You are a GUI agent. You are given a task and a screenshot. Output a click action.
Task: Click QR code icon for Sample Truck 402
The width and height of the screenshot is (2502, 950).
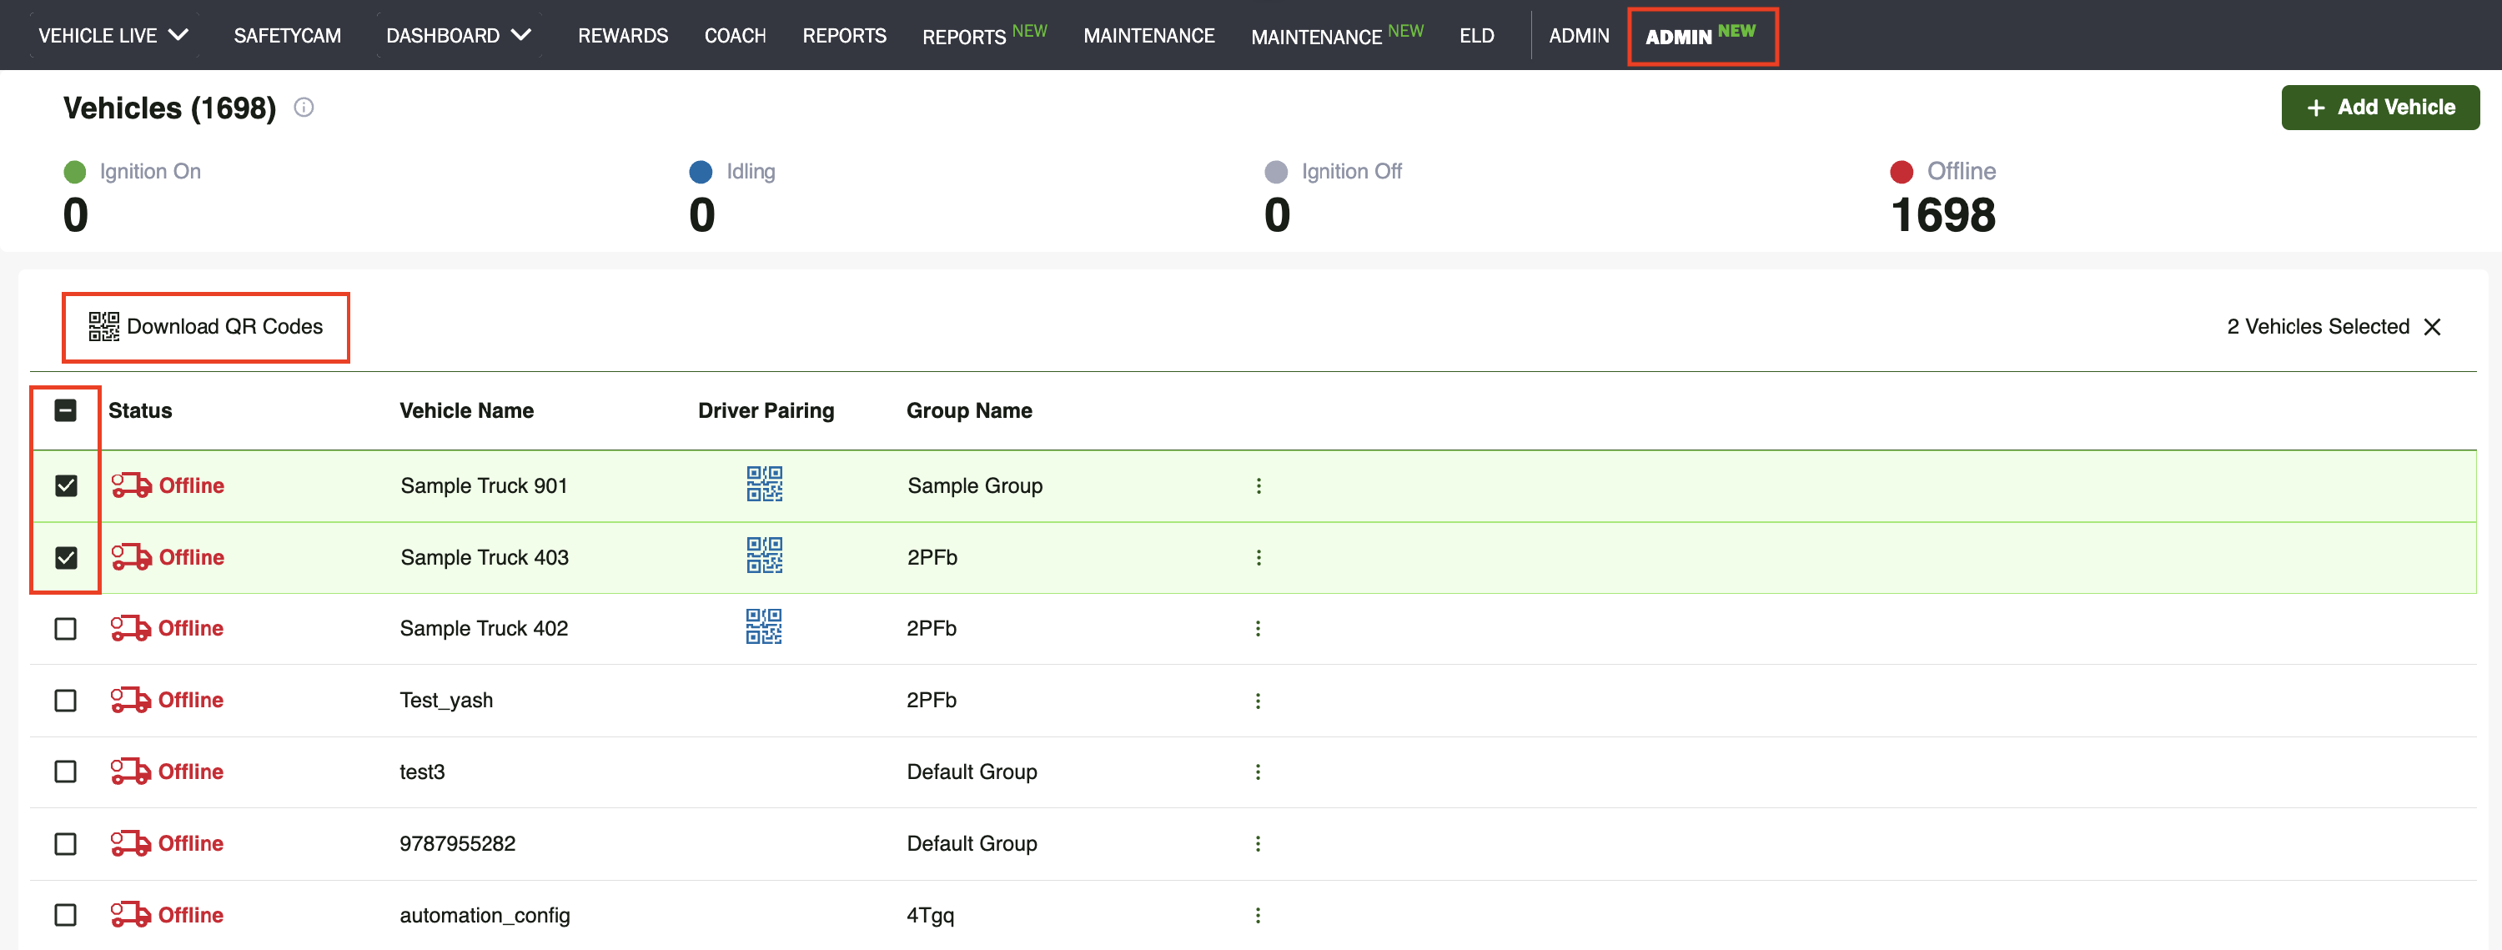click(x=763, y=627)
